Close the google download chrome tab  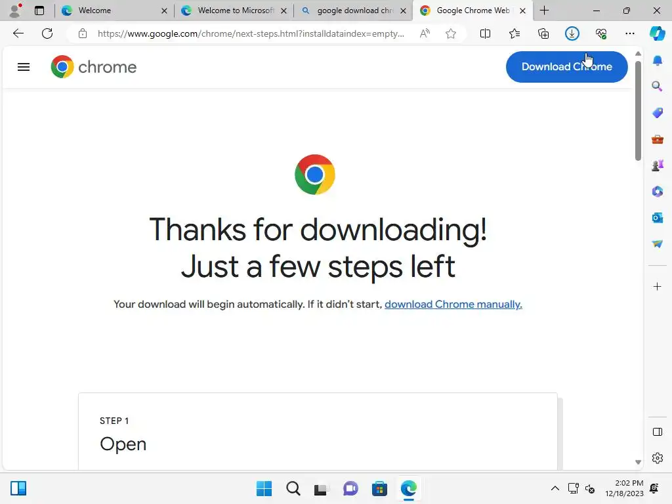point(404,10)
